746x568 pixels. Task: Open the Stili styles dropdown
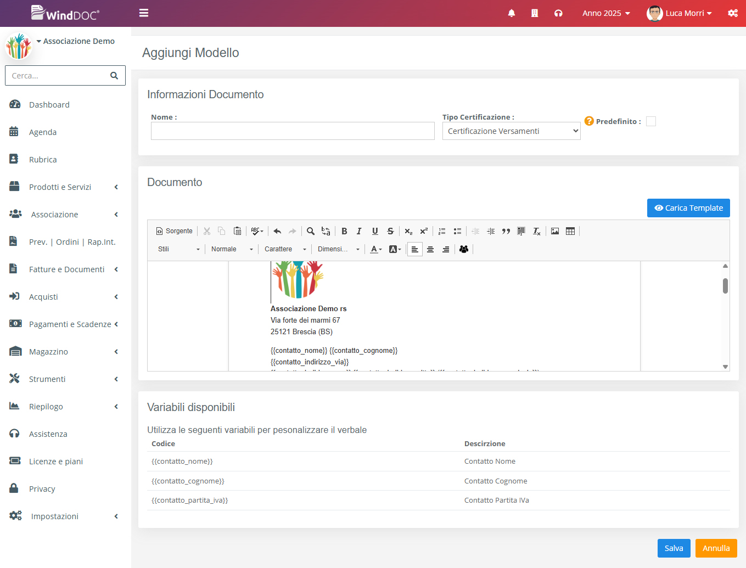click(179, 249)
